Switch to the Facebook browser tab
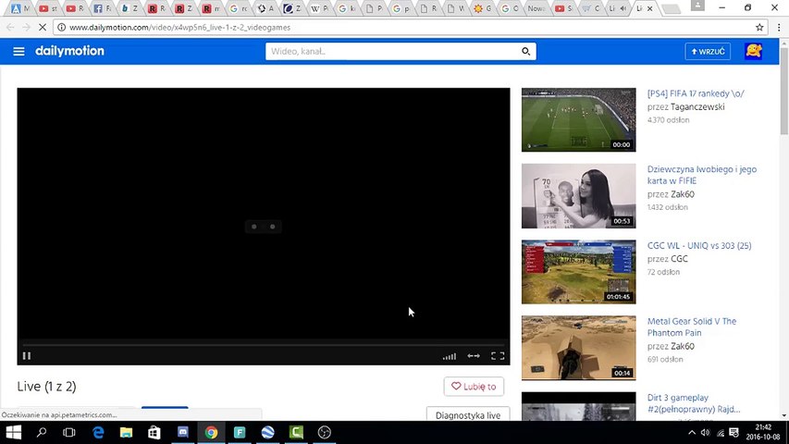Screen dimensions: 789x444 pos(102,8)
